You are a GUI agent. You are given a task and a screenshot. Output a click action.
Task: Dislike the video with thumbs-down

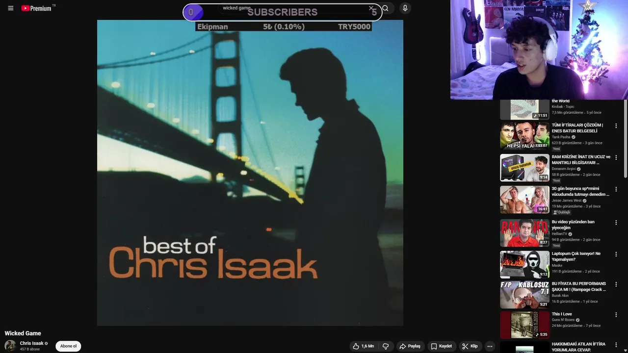click(386, 346)
